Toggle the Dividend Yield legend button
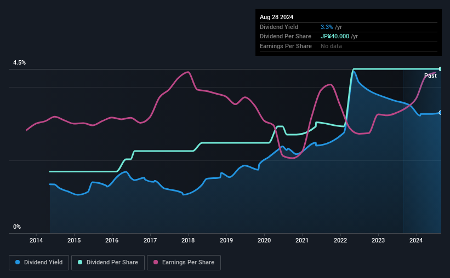Screen dimensions: 450x278 [x=39, y=263]
